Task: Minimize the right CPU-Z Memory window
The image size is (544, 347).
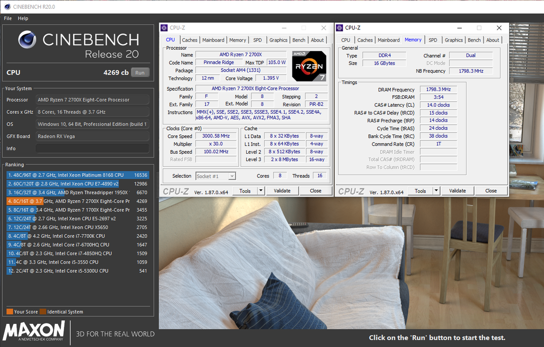Action: click(459, 28)
